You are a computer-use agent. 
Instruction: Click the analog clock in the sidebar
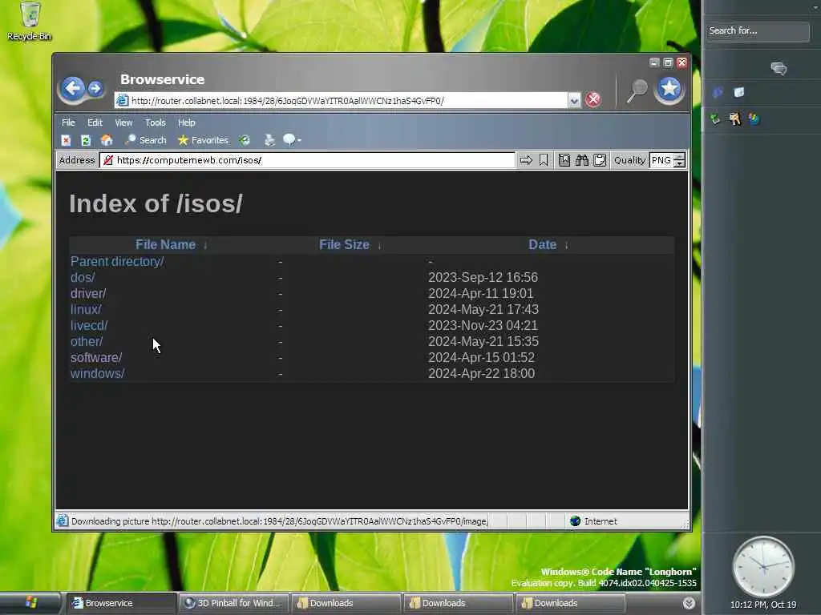[x=763, y=567]
